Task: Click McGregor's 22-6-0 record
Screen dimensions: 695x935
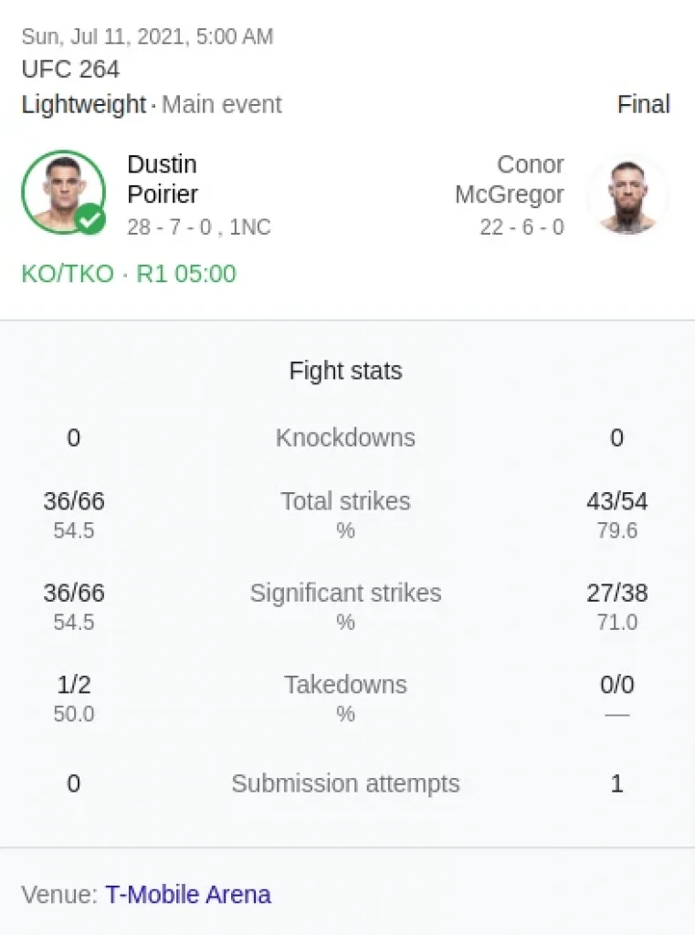Action: [522, 226]
